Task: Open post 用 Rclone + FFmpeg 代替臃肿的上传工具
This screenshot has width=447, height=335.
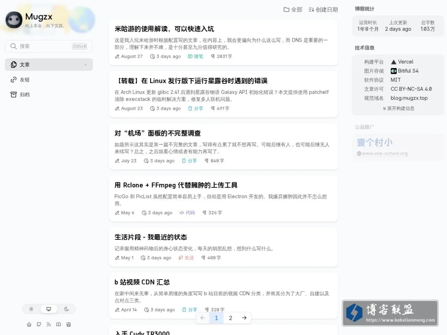Action: tap(176, 185)
